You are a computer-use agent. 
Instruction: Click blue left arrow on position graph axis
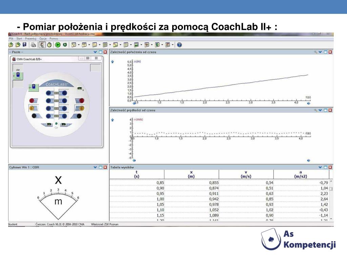coord(134,103)
